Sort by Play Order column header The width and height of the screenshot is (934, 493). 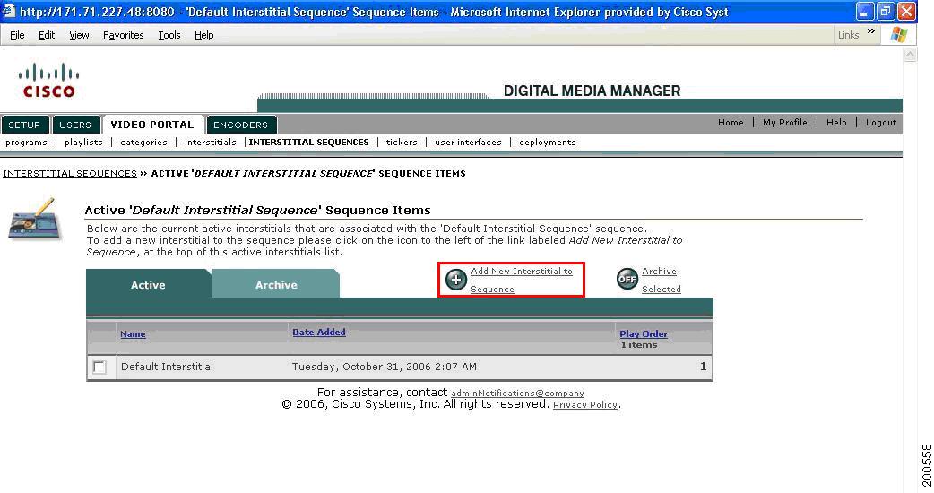click(644, 334)
